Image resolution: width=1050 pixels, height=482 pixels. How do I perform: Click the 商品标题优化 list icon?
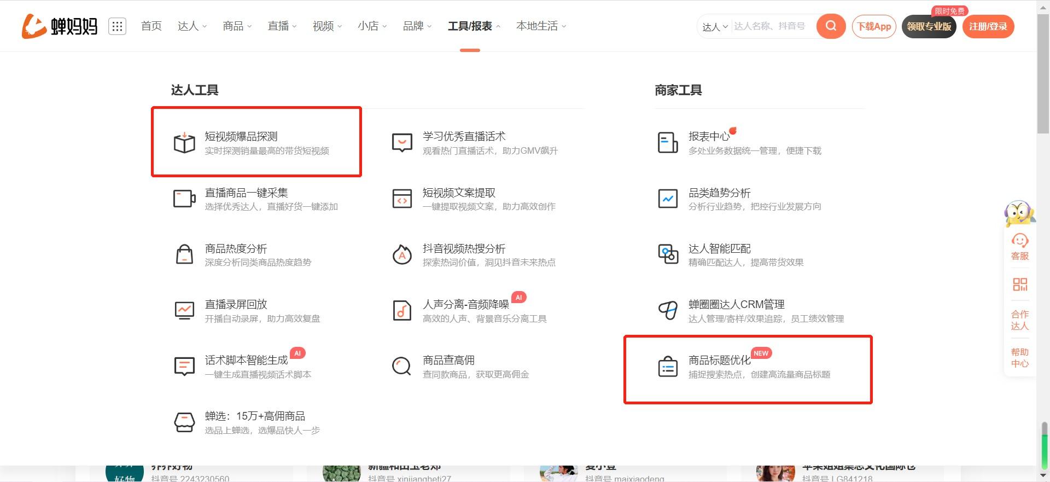pos(668,367)
